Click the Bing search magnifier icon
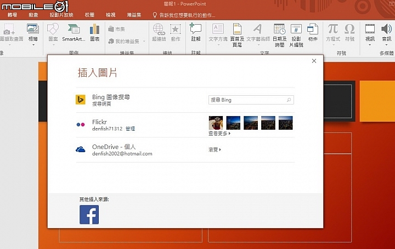Image resolution: width=395 pixels, height=249 pixels. pyautogui.click(x=289, y=100)
